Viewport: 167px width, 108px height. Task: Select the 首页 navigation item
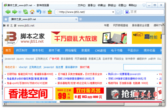pyautogui.click(x=8, y=51)
